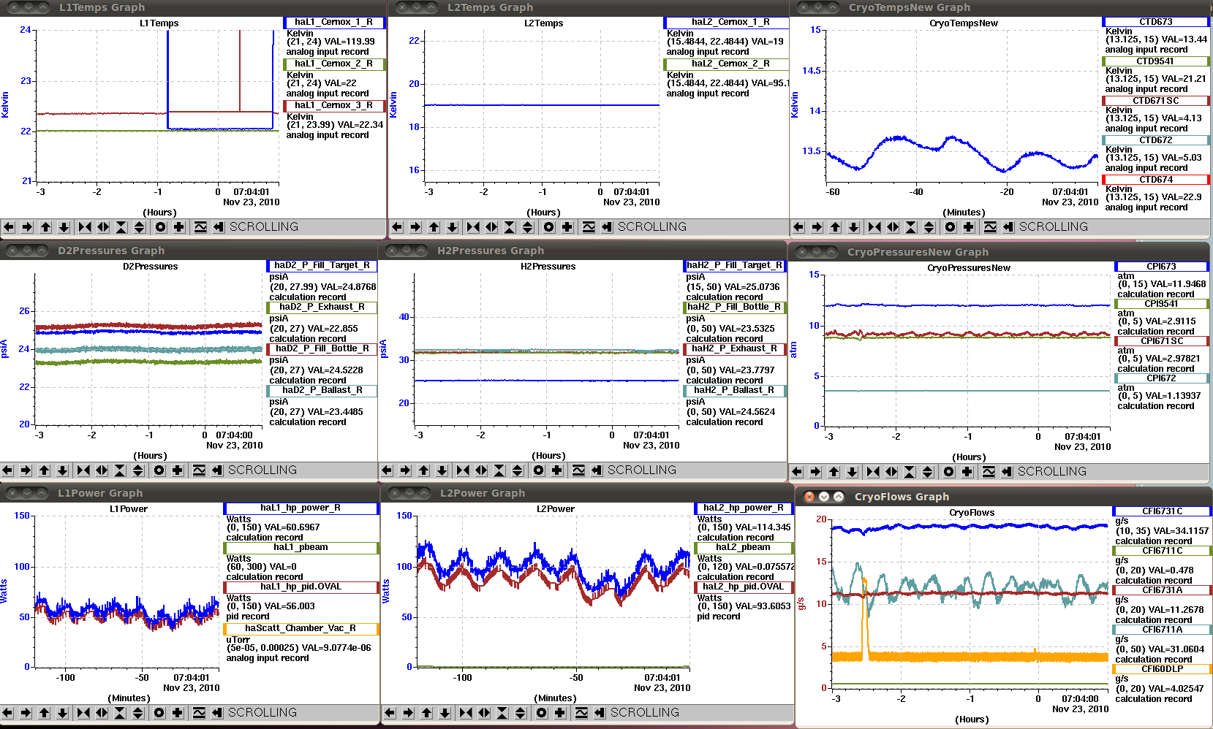Screen dimensions: 1213x729
Task: Click the SCROLLING status in H2Pressures toolbar
Action: (641, 470)
